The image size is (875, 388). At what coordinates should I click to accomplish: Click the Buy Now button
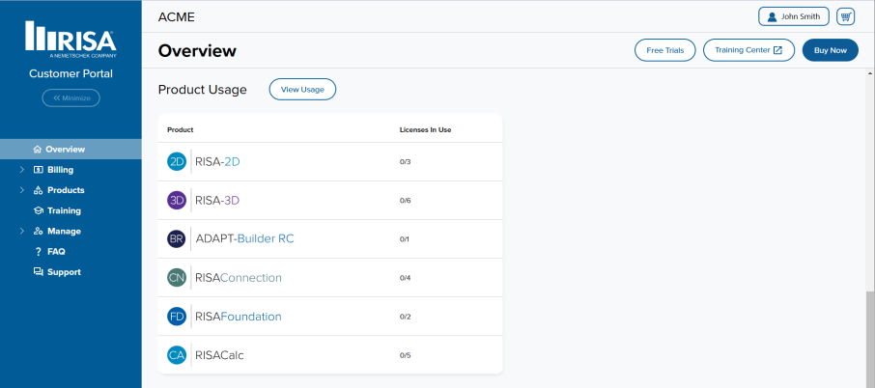coord(831,50)
